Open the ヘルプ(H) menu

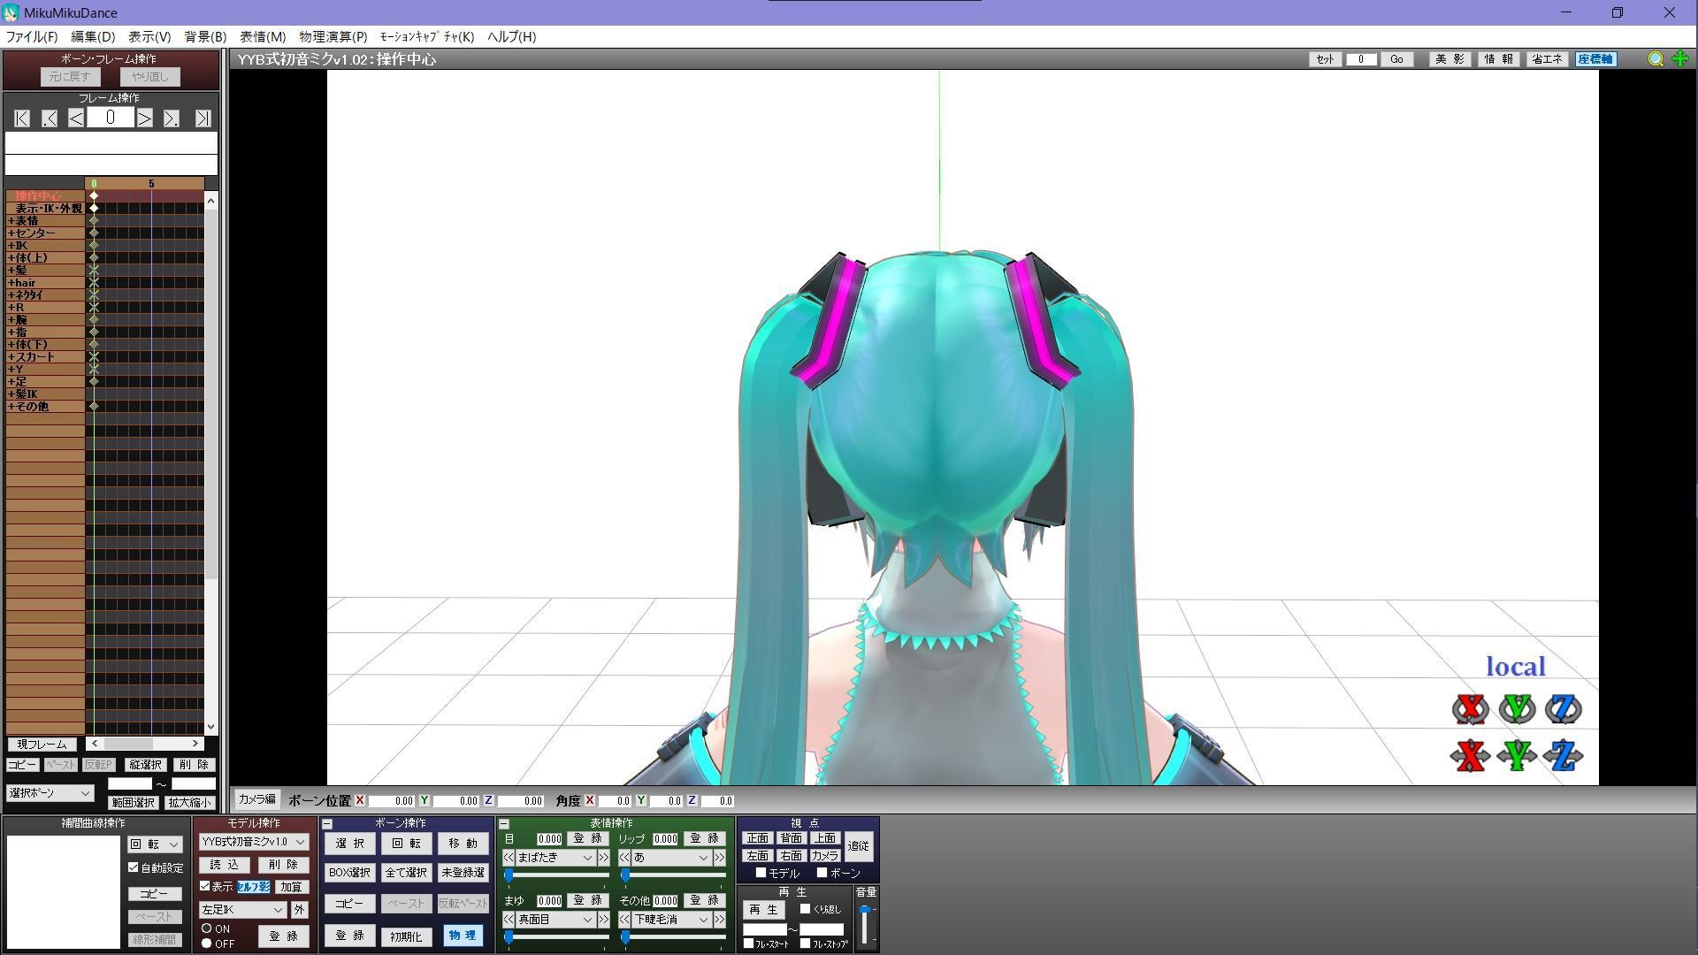point(511,36)
